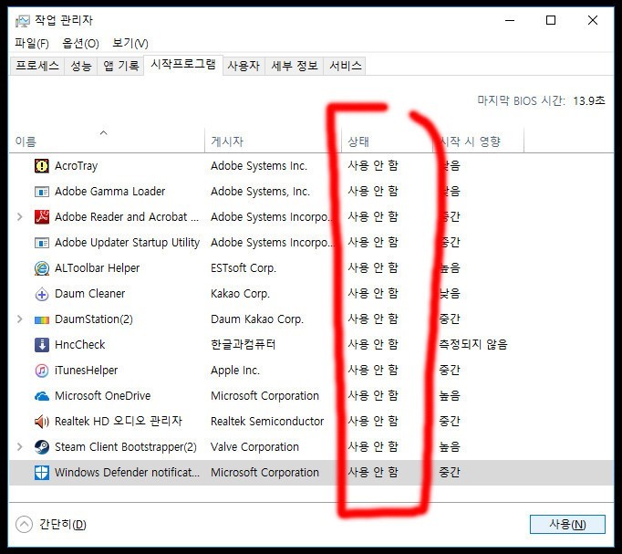The height and width of the screenshot is (554, 622).
Task: Click the Task Manager title bar icon
Action: point(22,21)
